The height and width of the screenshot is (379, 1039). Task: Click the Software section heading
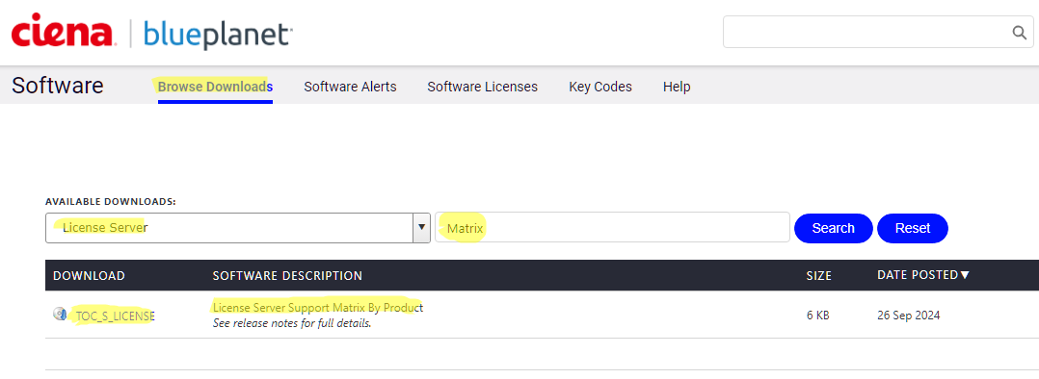point(58,86)
